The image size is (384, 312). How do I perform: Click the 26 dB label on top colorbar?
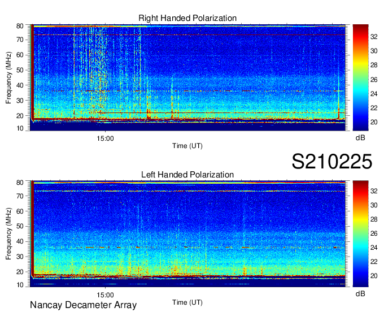point(374,80)
